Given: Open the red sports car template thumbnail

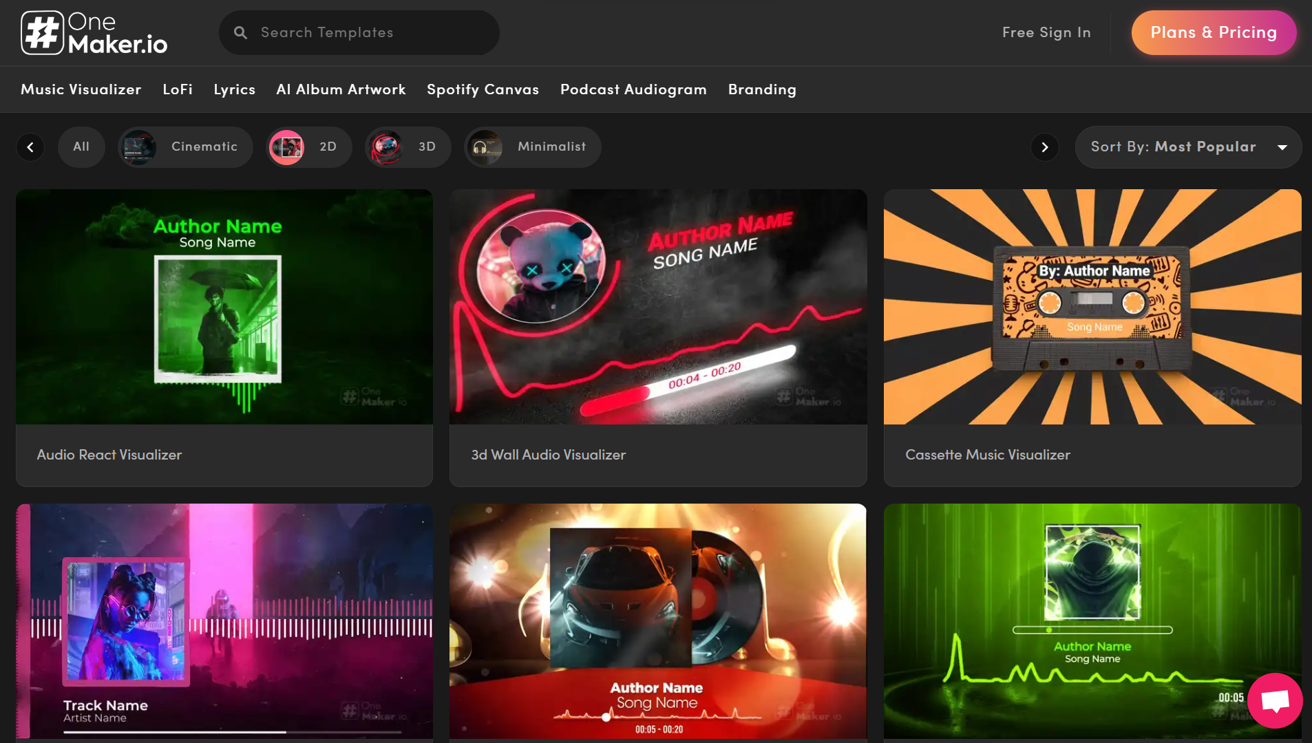Looking at the screenshot, I should (x=658, y=621).
